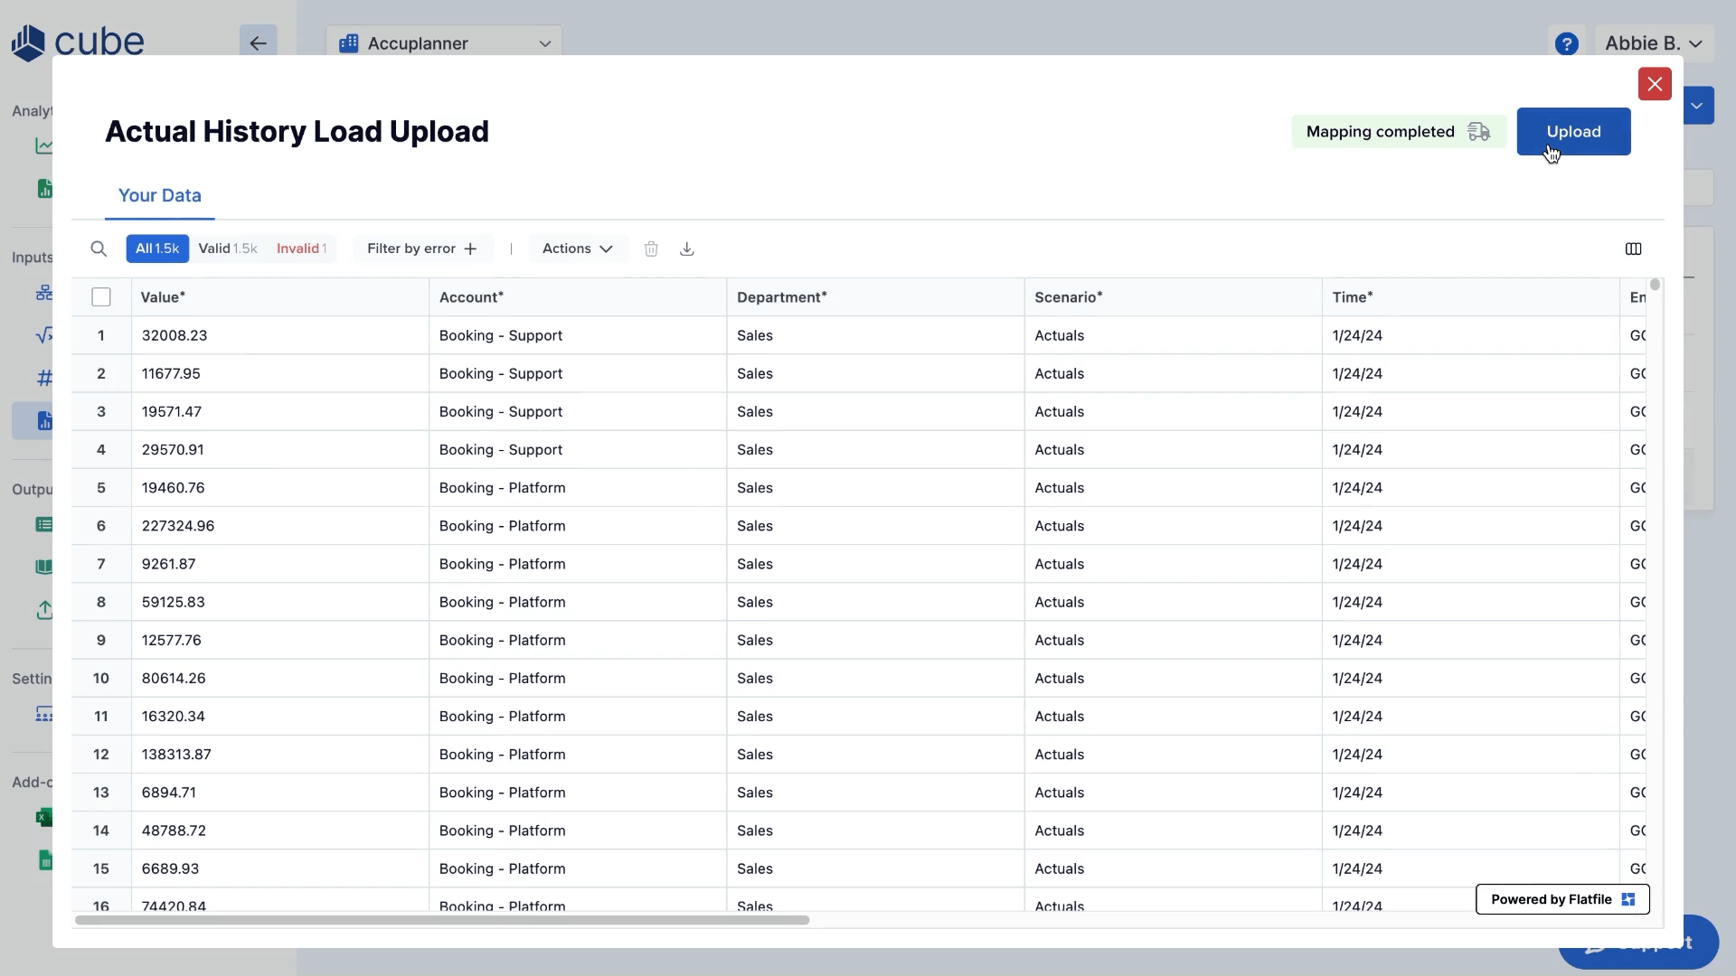
Task: Open the column layout icon at right
Action: coord(1633,249)
